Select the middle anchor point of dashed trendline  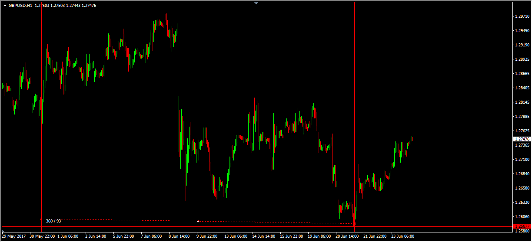click(x=198, y=221)
